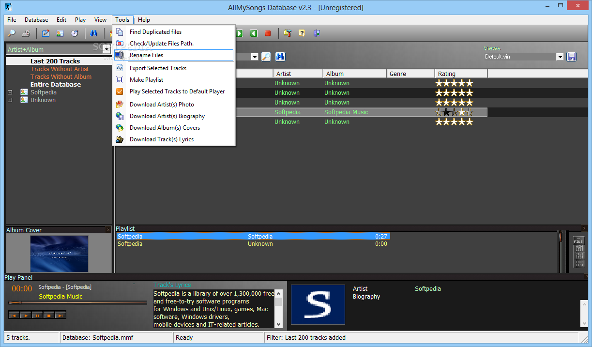Click the artist picture toolbar icon
The height and width of the screenshot is (347, 592).
(60, 33)
